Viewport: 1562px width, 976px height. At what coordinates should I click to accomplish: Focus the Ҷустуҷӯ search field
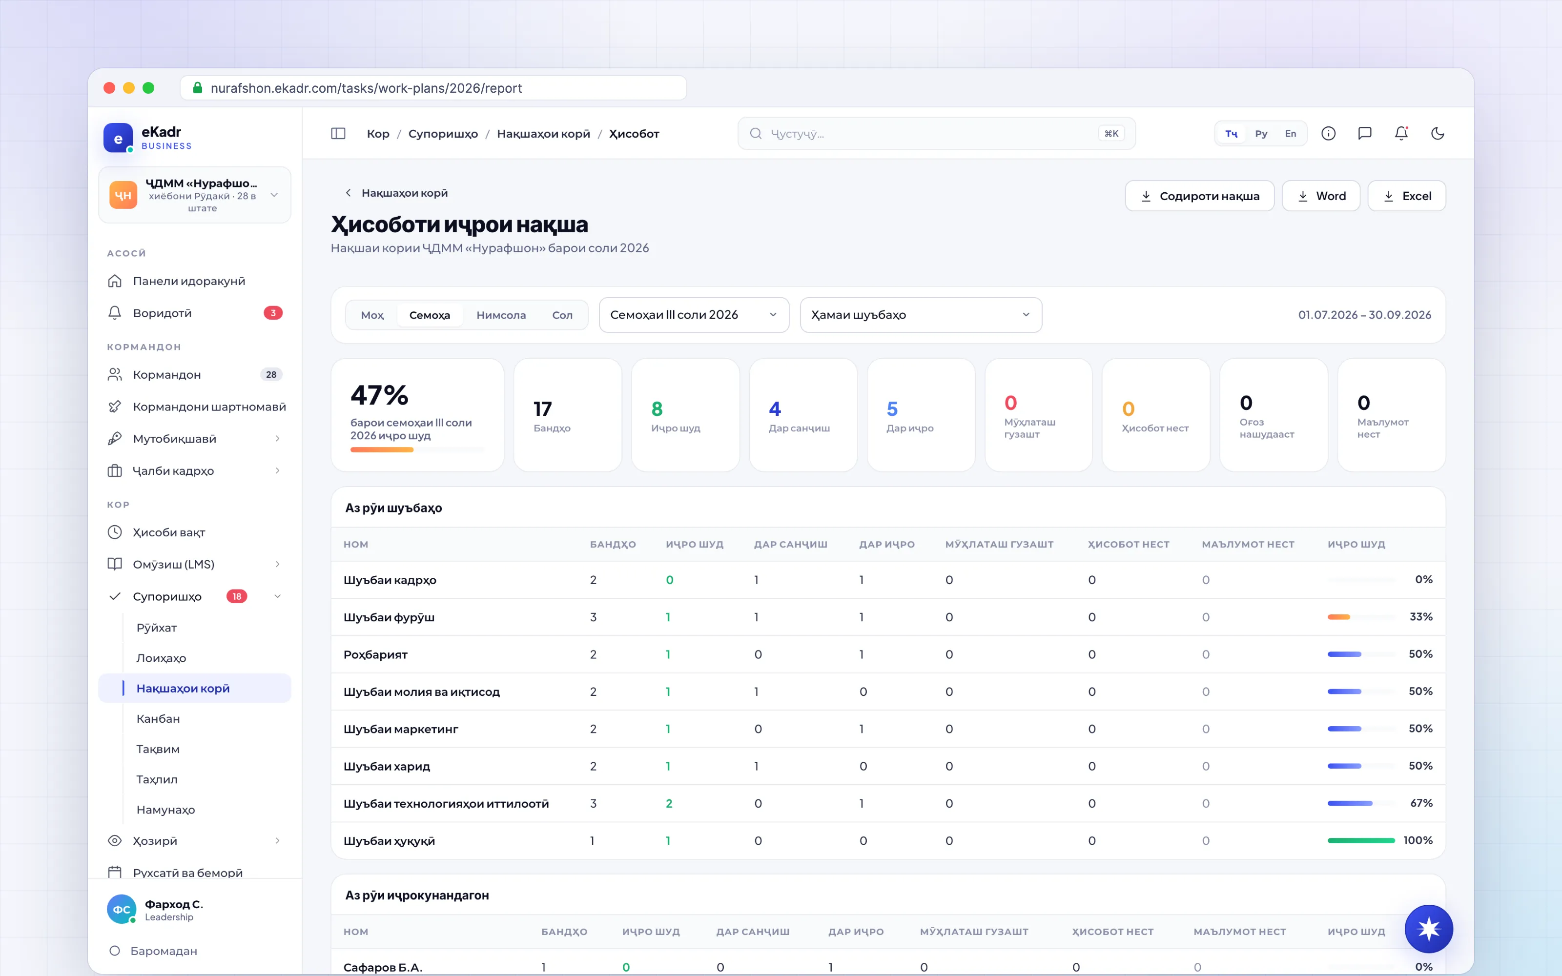coord(936,134)
